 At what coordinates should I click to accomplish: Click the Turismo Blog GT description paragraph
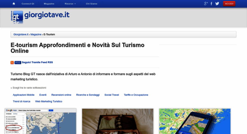(83, 77)
